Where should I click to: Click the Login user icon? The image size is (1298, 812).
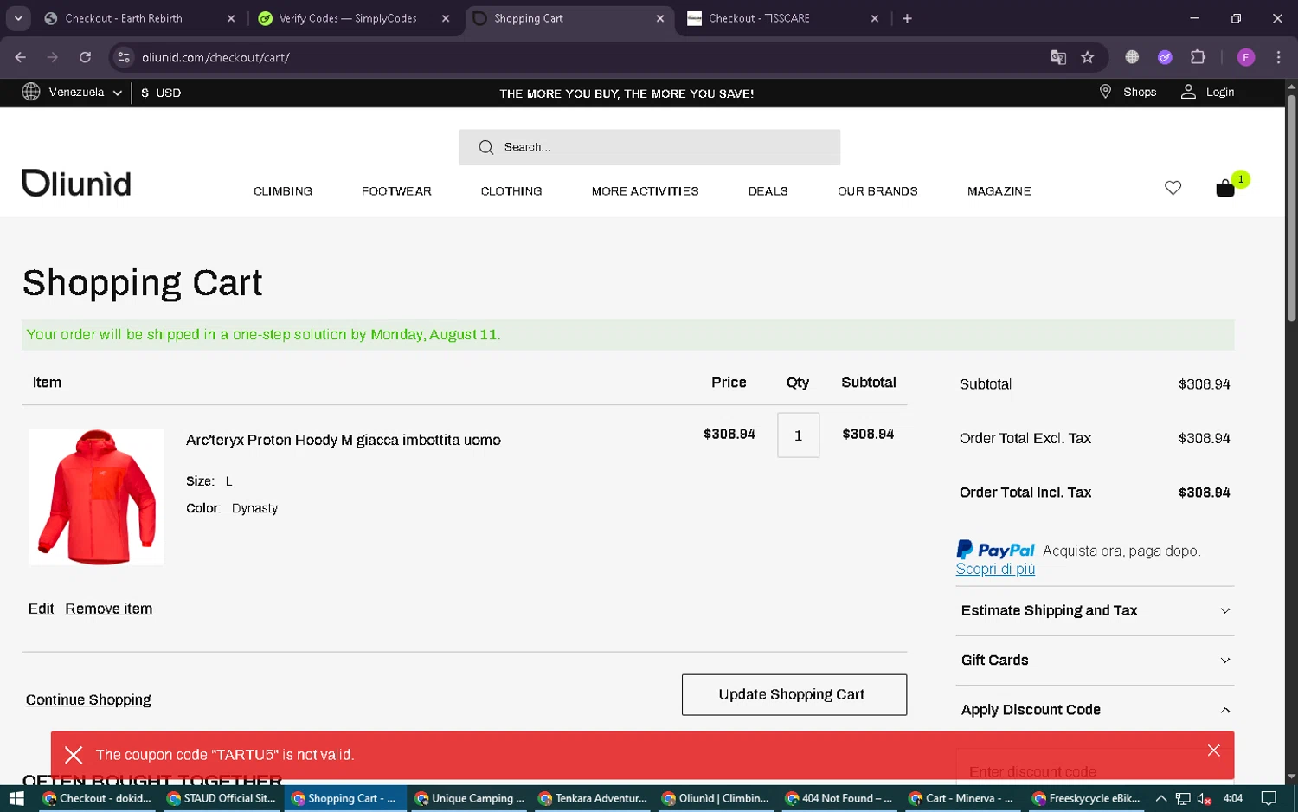(x=1188, y=92)
